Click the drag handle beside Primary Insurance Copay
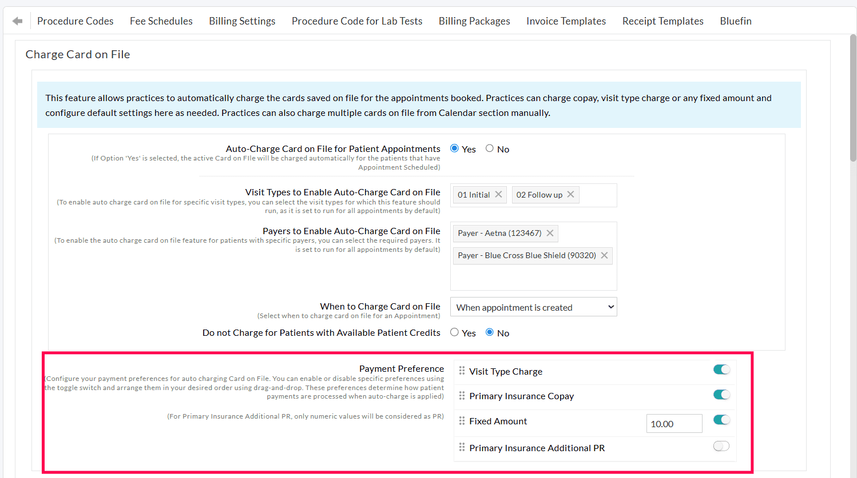 (462, 396)
